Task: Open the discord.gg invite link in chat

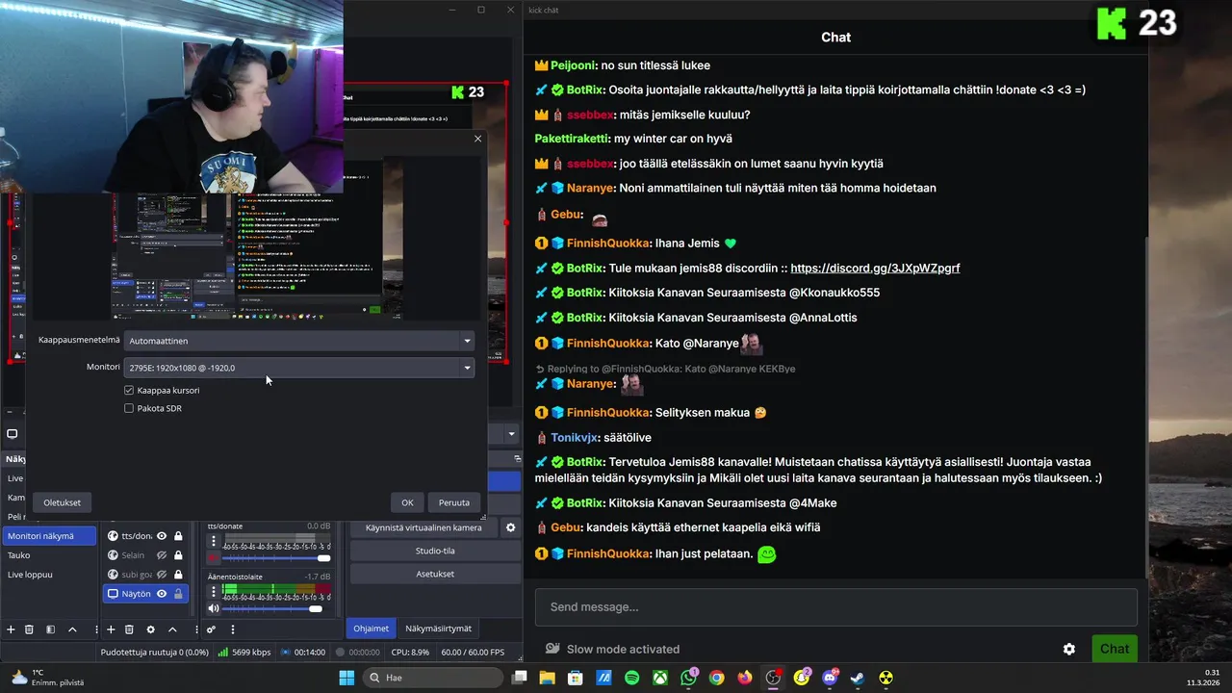Action: point(875,269)
